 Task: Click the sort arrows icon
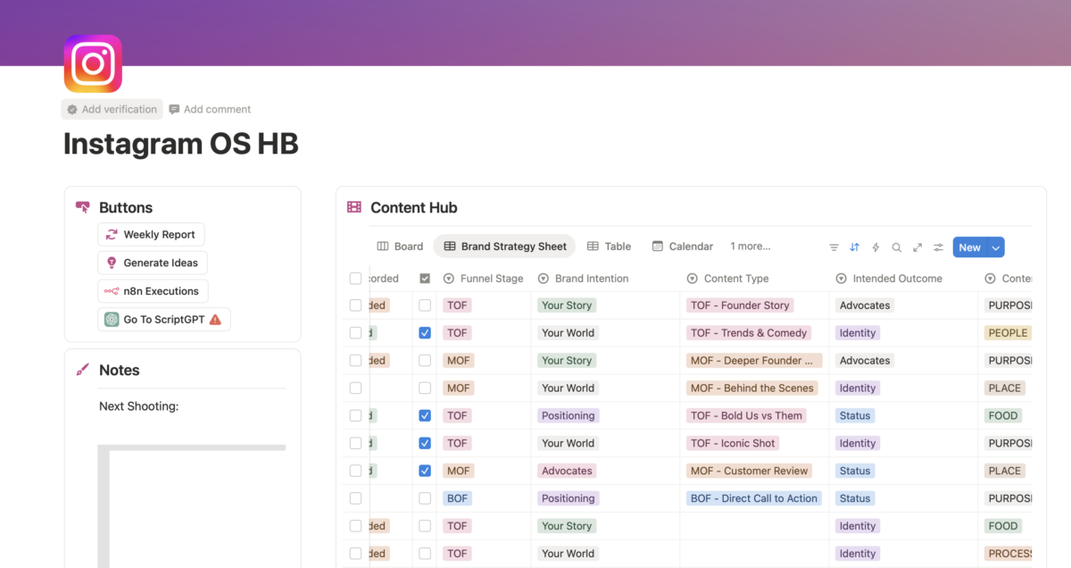tap(854, 247)
